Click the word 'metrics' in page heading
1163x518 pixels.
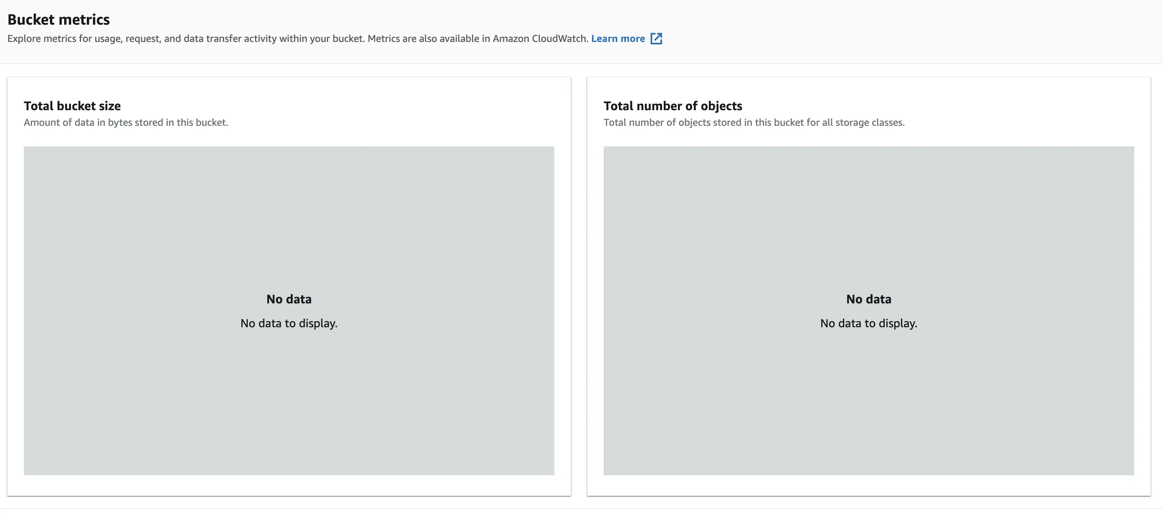point(84,19)
